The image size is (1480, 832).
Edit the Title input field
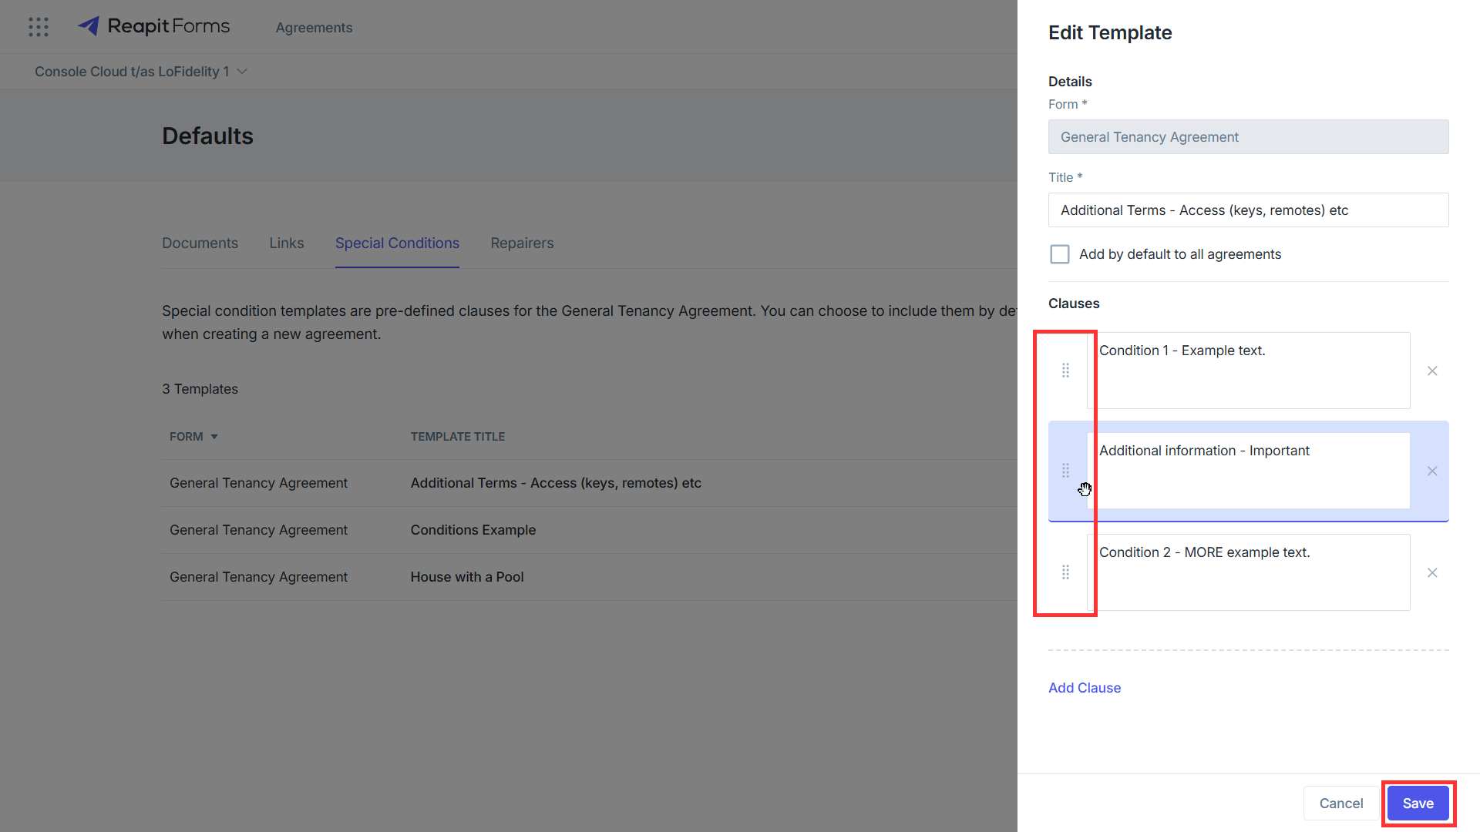coord(1248,210)
